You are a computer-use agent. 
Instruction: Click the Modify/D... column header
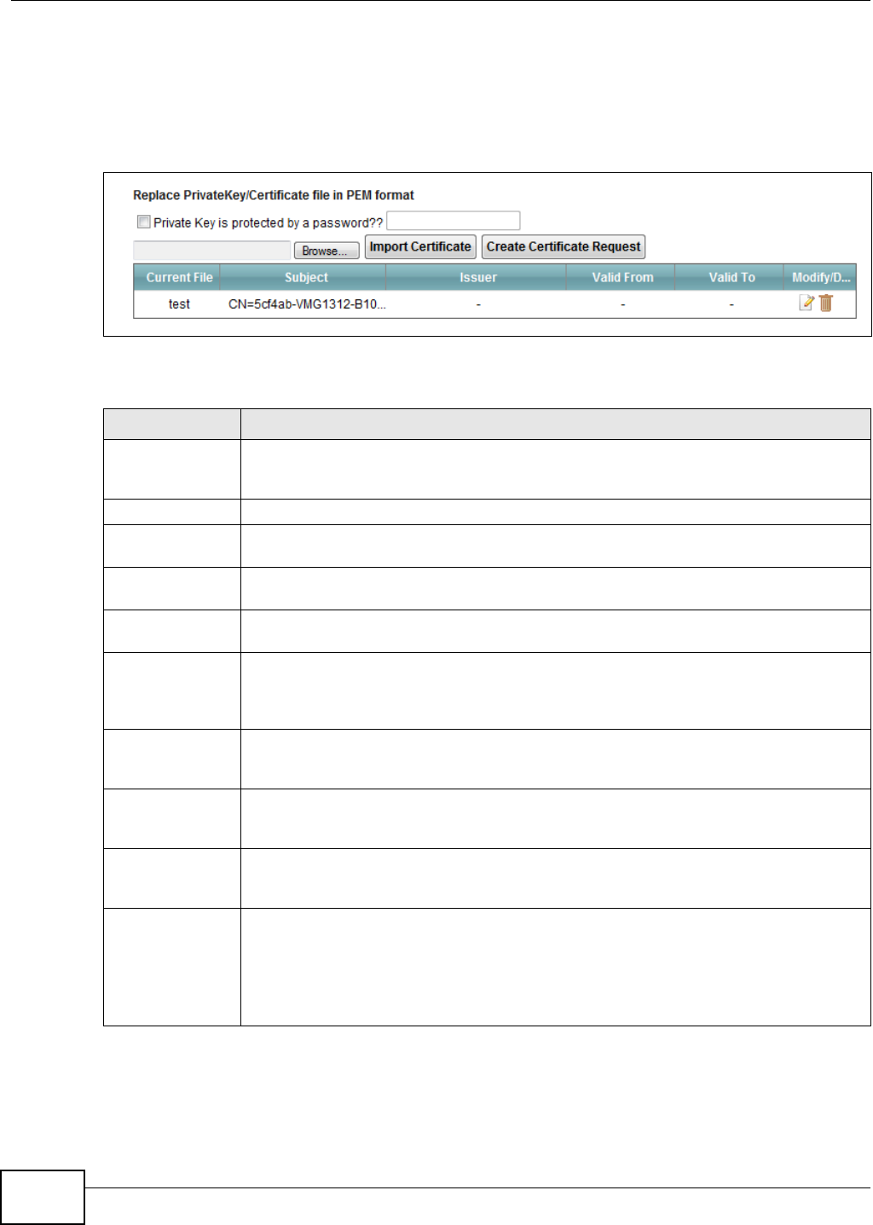[820, 277]
